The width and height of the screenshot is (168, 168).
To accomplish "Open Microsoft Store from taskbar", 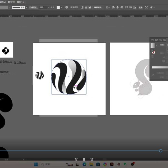I will tap(98, 164).
